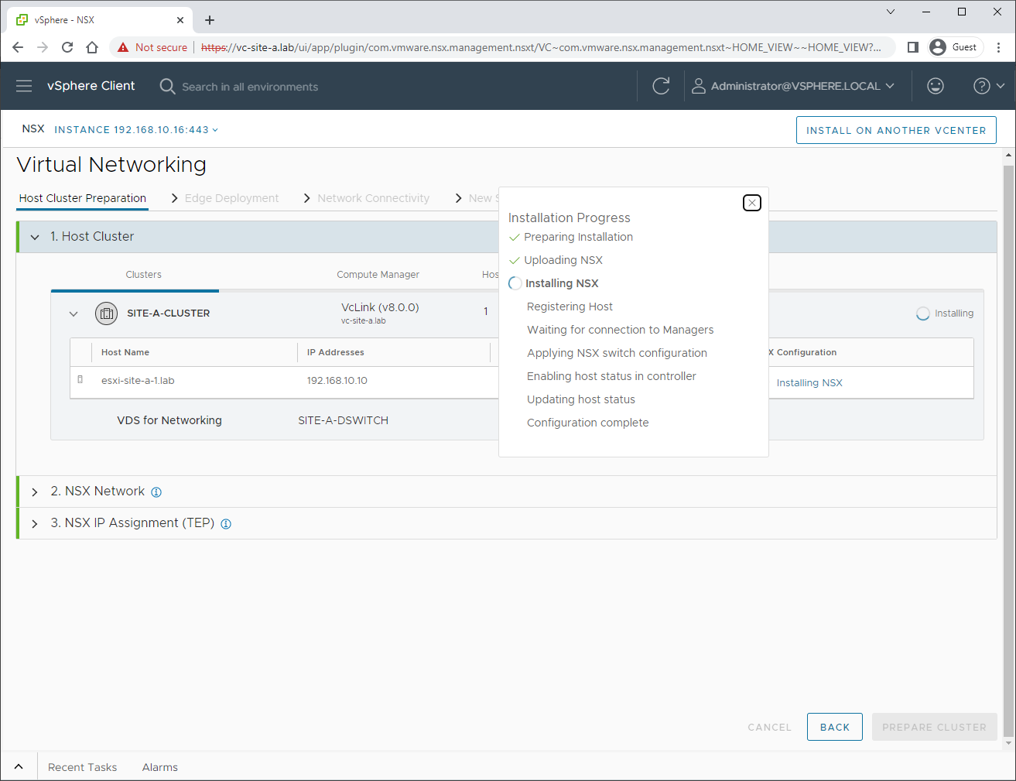Click the page vertical scrollbar
The width and height of the screenshot is (1016, 781).
pos(1008,450)
